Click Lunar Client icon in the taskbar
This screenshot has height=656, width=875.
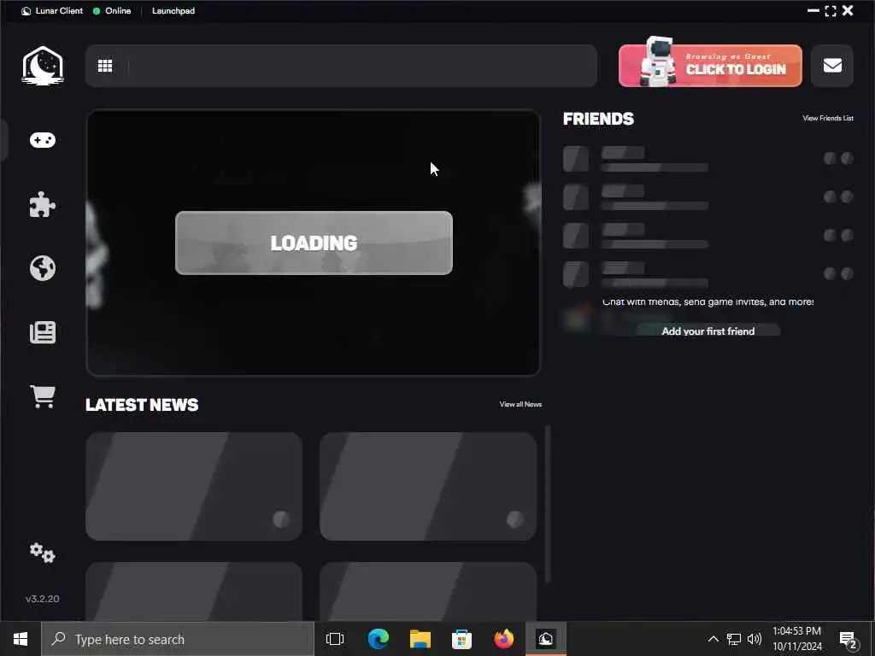[x=546, y=639]
